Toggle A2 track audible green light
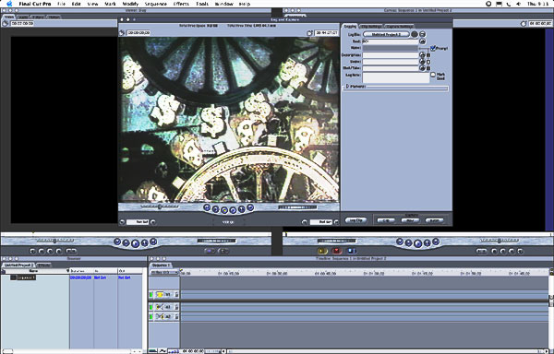 coord(151,316)
